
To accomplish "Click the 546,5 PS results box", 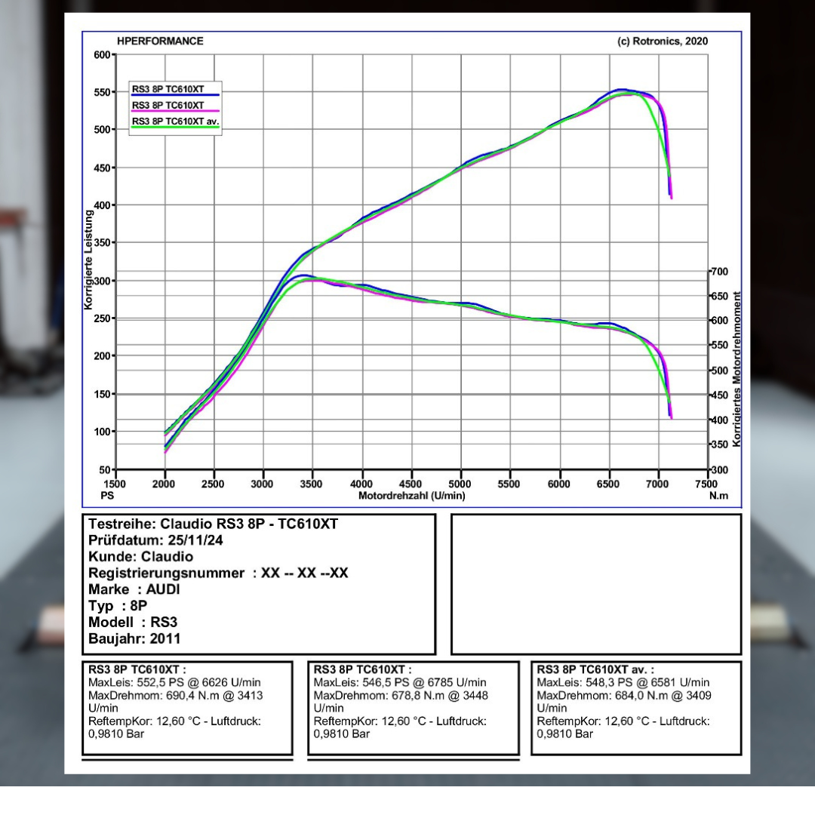I will click(x=413, y=707).
